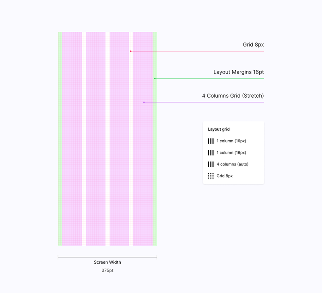322x293 pixels.
Task: Click the "Layout Margins 16pt" annotation label
Action: [239, 72]
